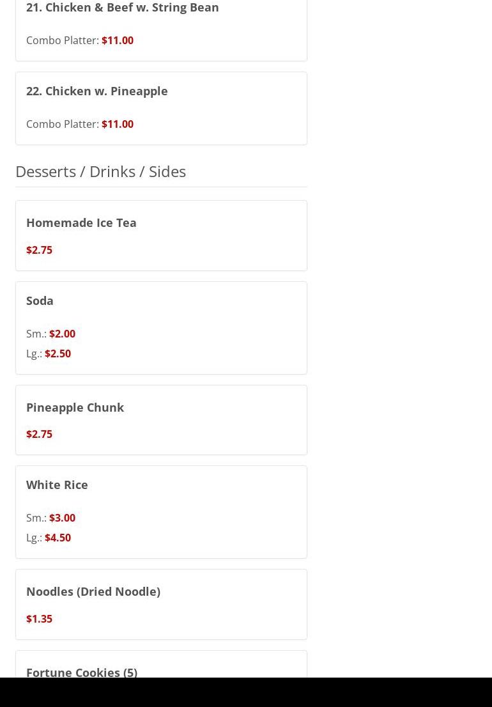Click the $11.00 price under item 21
The width and height of the screenshot is (492, 707).
pos(118,40)
